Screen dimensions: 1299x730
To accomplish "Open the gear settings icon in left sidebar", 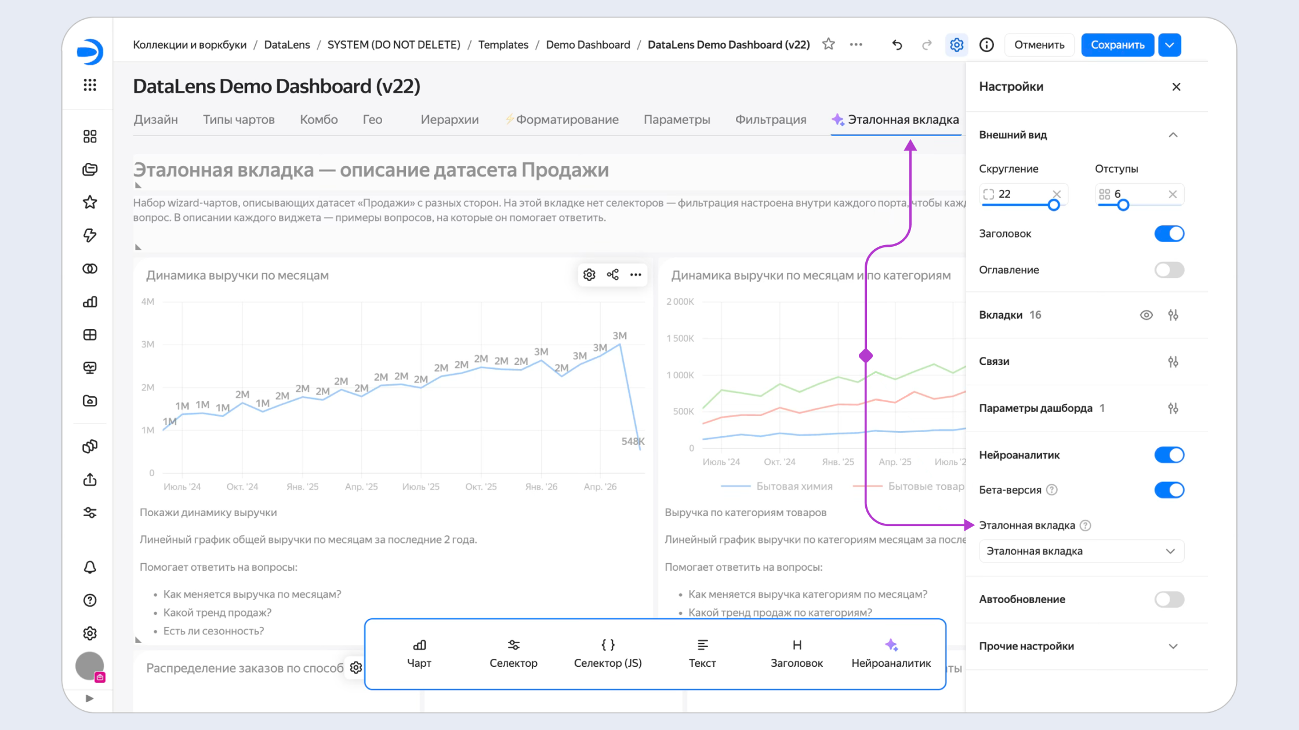I will (90, 633).
